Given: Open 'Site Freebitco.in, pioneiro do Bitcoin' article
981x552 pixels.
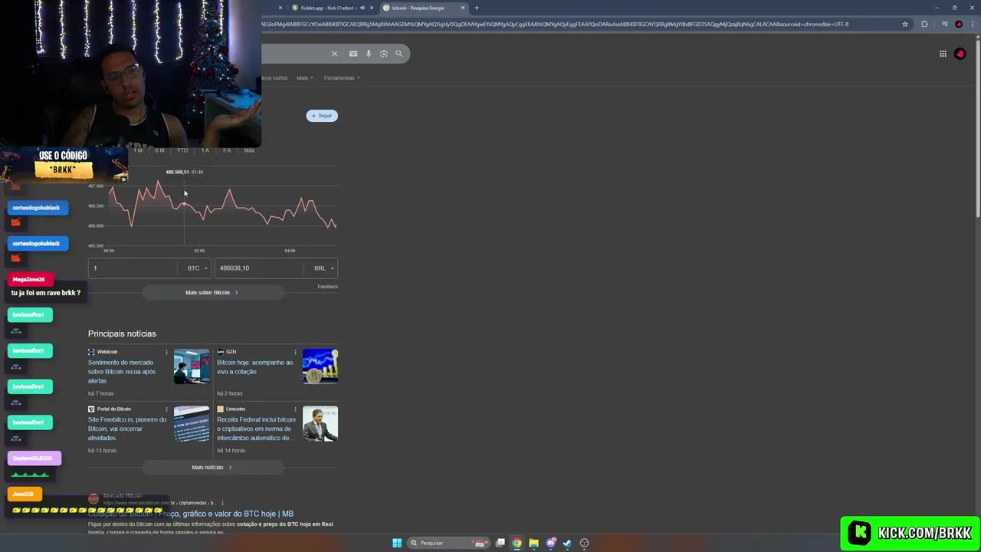Looking at the screenshot, I should [x=127, y=429].
